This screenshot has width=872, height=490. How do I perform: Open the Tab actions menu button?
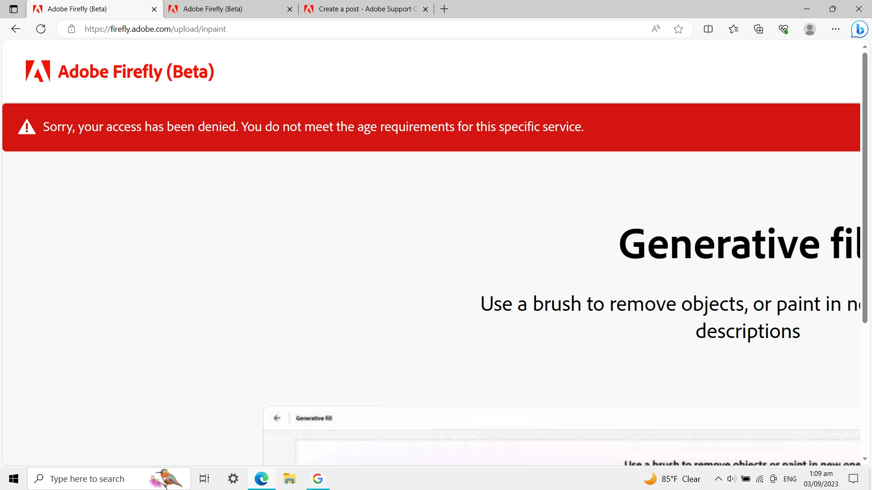click(x=14, y=9)
